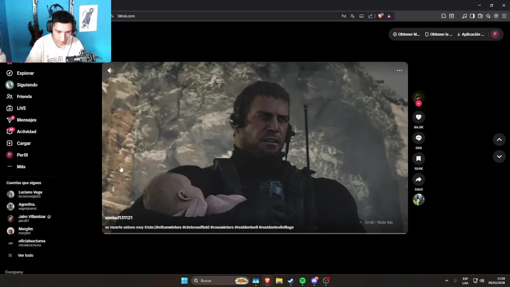This screenshot has width=510, height=287.
Task: Click the #ethanwinters hashtag
Action: [168, 227]
